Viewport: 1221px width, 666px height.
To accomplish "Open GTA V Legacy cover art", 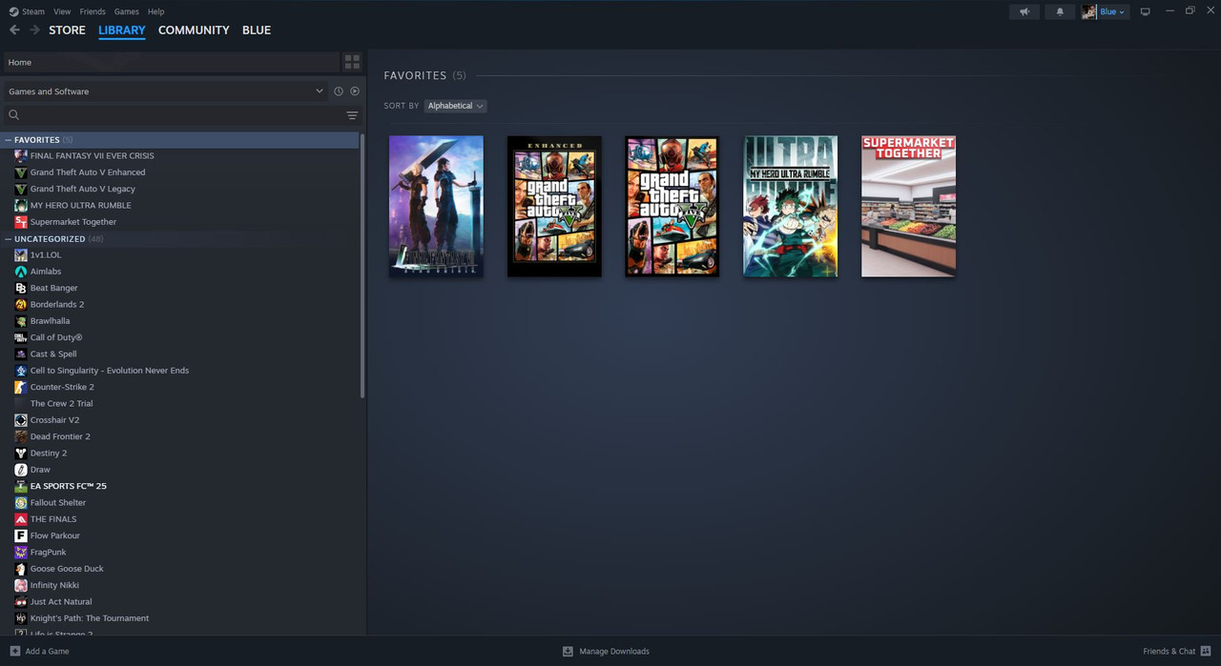I will click(673, 207).
